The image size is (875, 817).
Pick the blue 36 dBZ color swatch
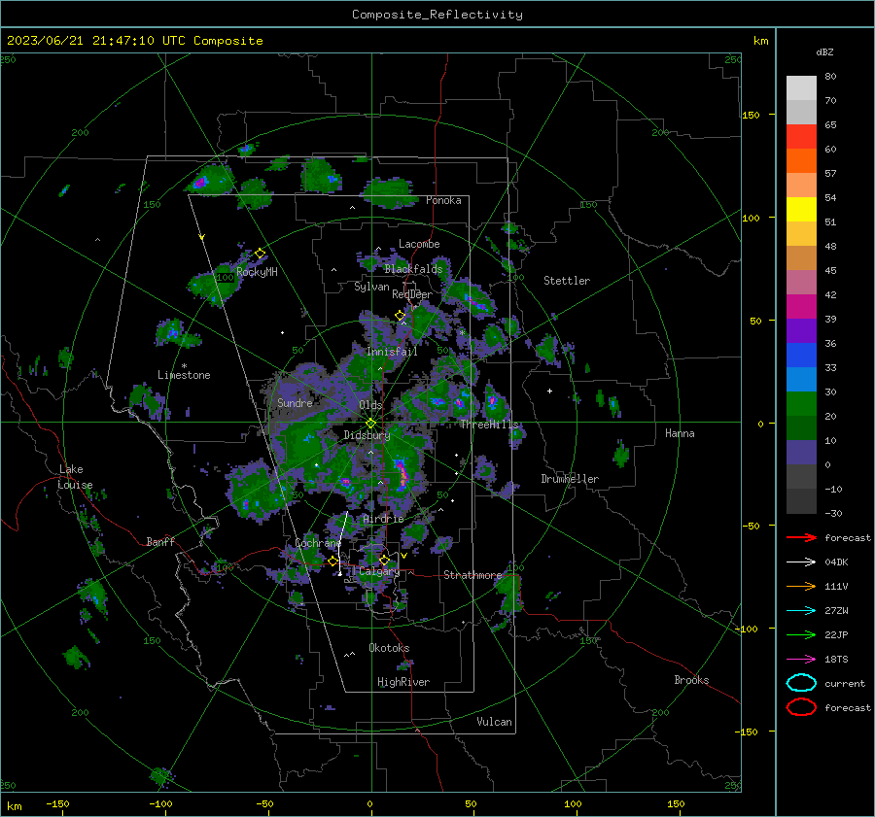[x=801, y=356]
